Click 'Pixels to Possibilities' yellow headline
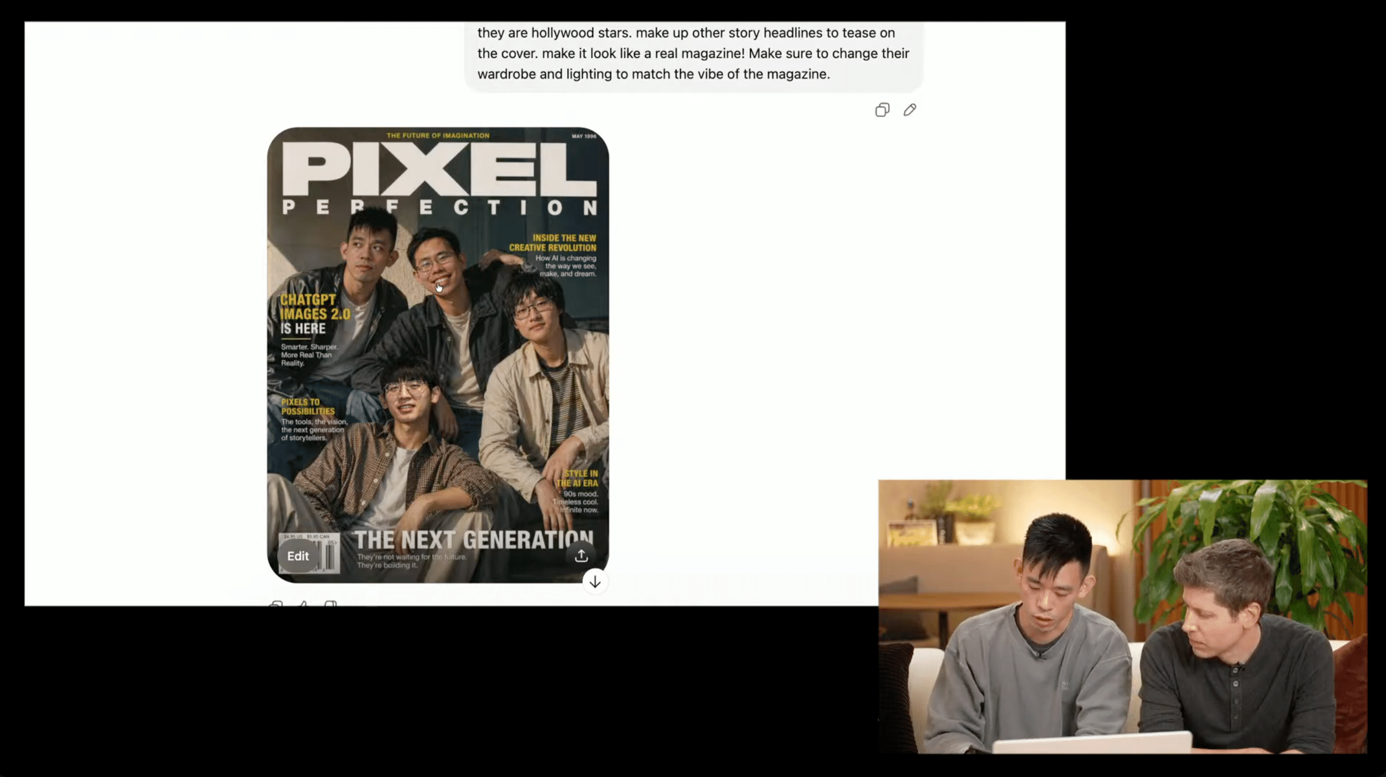The image size is (1386, 777). [x=308, y=406]
